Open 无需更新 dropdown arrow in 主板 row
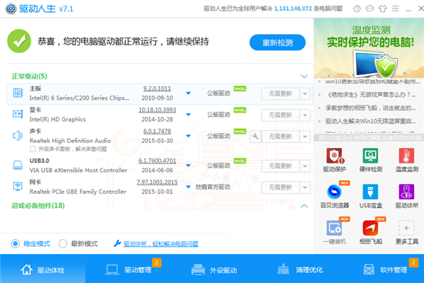This screenshot has height=283, width=424. (x=305, y=93)
